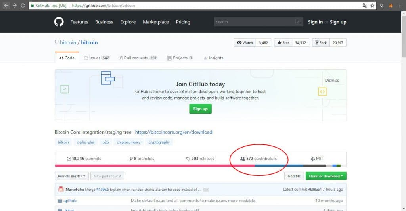The image size is (406, 211).
Task: Dismiss the Join GitHub banner
Action: 332,80
